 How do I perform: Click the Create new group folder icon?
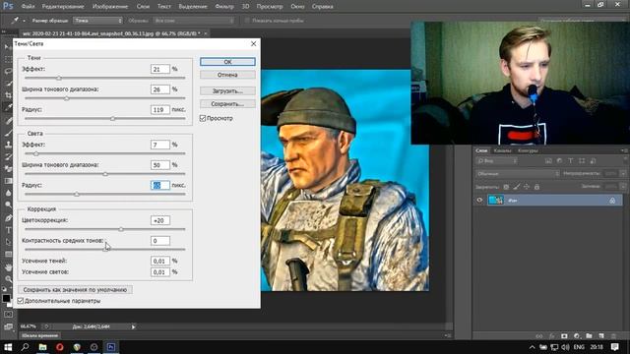[x=589, y=336]
